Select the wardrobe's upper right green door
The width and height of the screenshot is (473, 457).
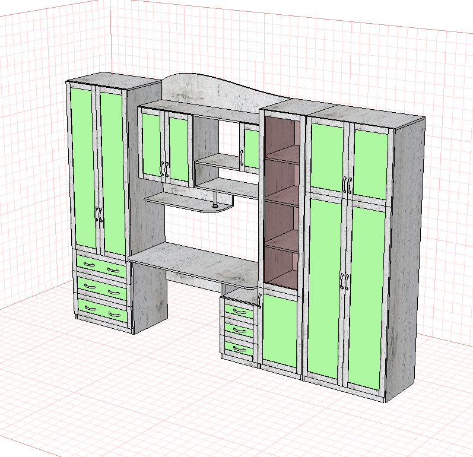pos(370,164)
